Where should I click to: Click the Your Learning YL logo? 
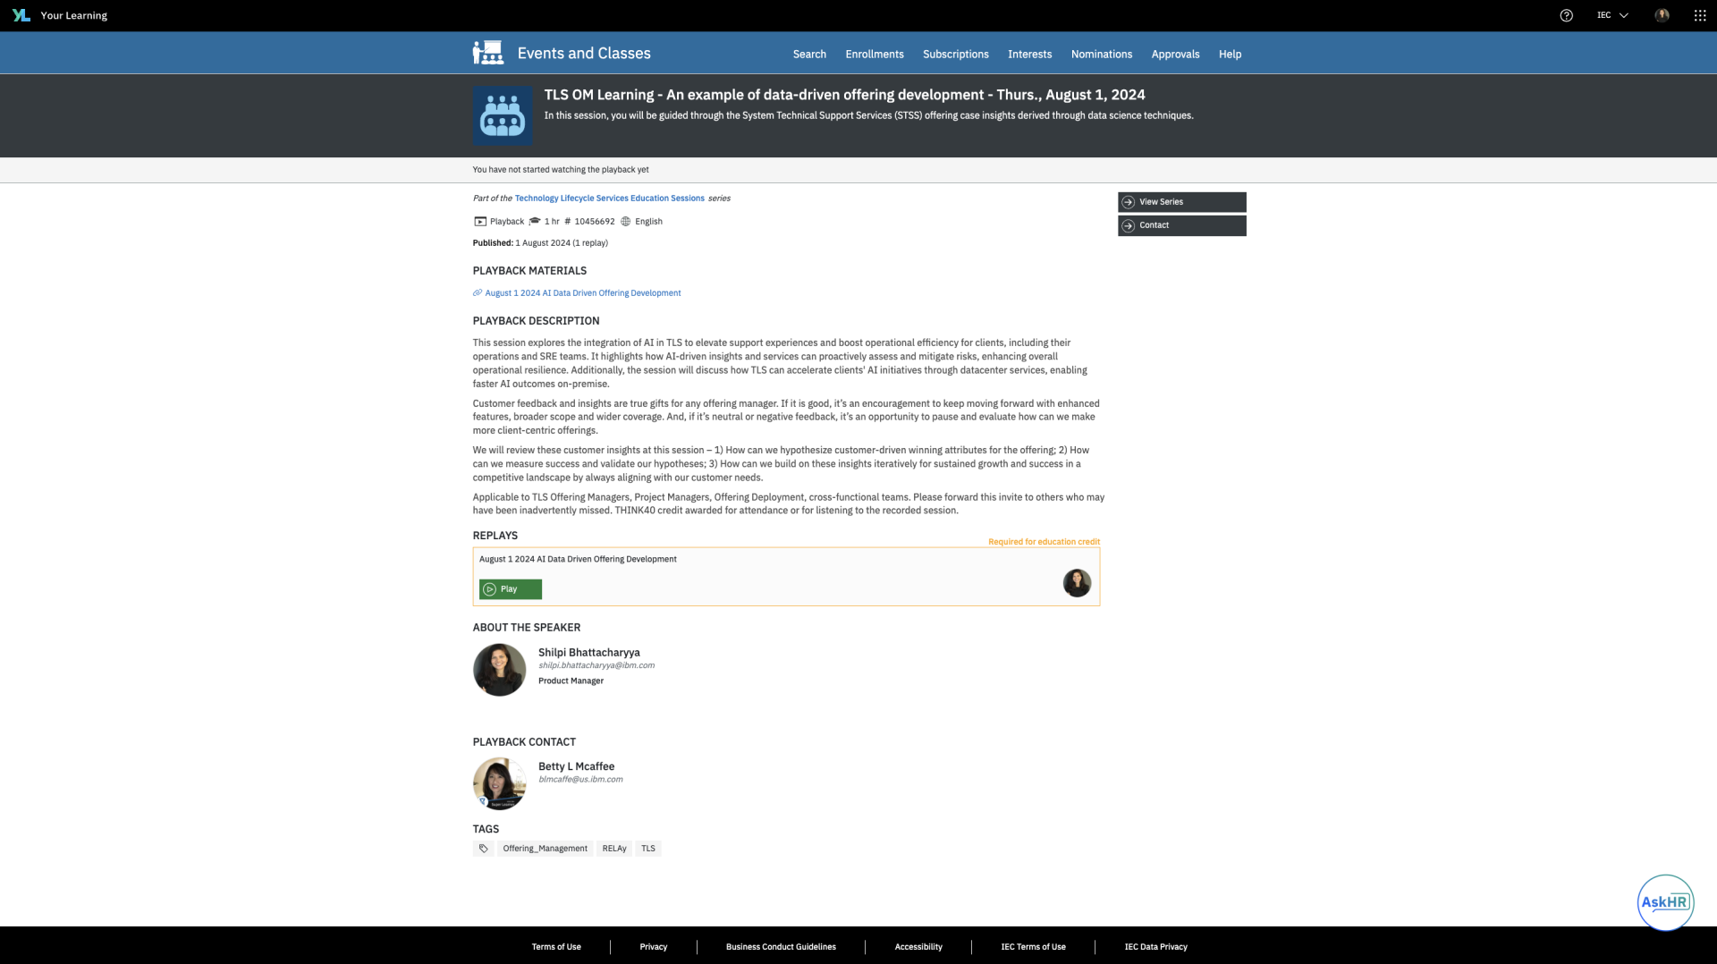[20, 15]
